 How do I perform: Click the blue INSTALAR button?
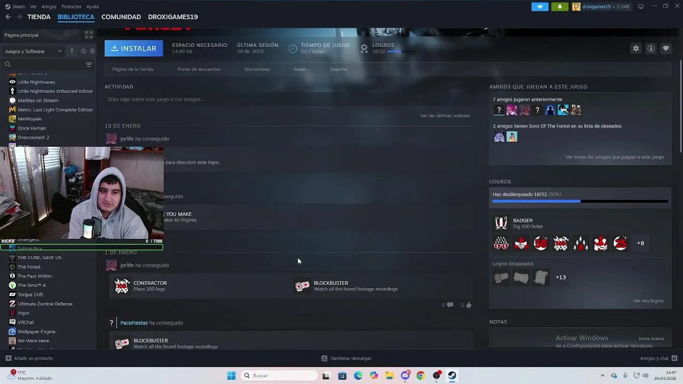(133, 48)
